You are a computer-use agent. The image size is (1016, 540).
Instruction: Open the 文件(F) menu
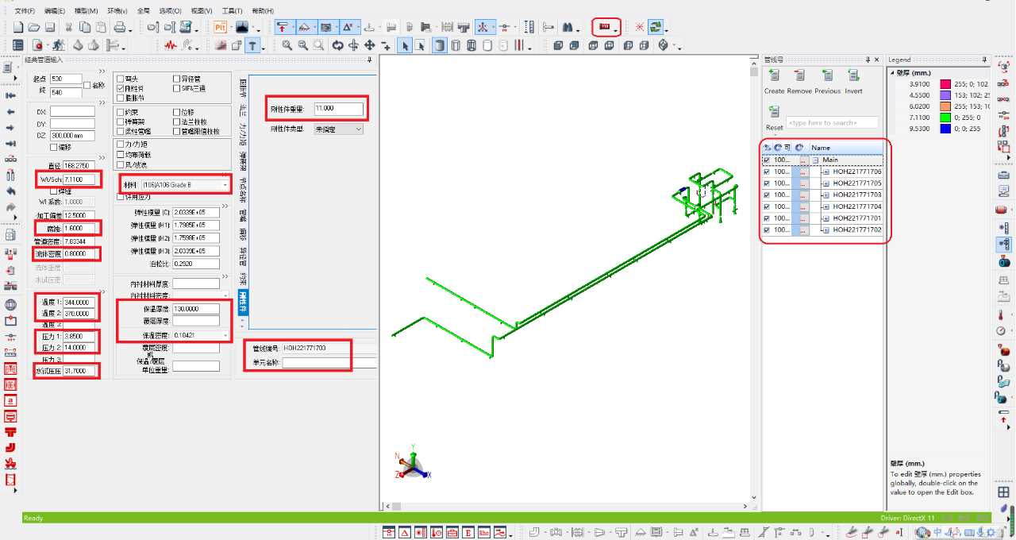(x=25, y=11)
